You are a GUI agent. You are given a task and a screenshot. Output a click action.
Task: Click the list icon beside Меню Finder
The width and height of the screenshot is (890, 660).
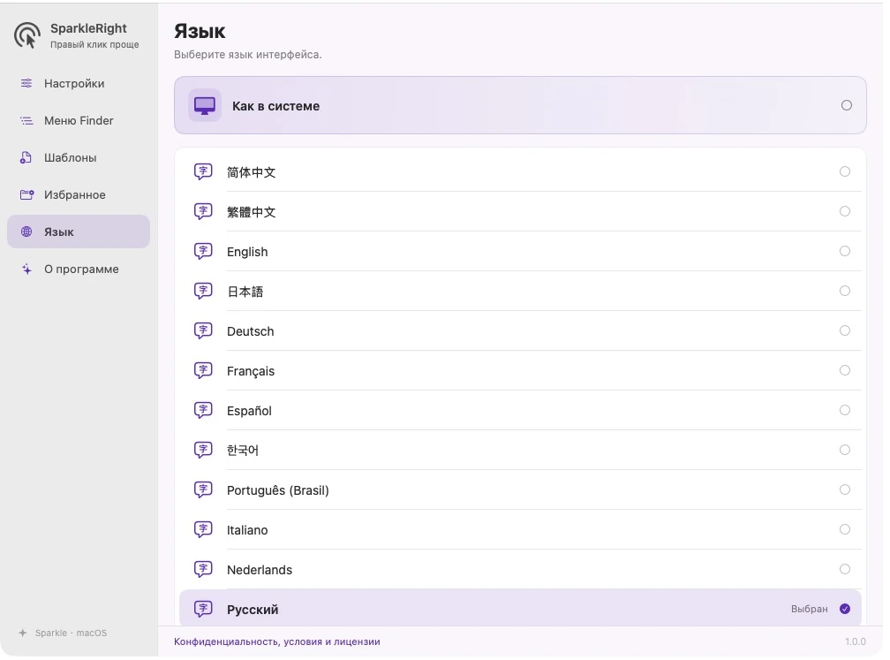coord(26,120)
